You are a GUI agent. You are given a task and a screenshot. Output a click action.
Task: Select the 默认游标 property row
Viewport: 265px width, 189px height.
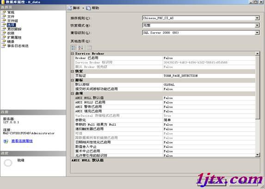coord(165,85)
